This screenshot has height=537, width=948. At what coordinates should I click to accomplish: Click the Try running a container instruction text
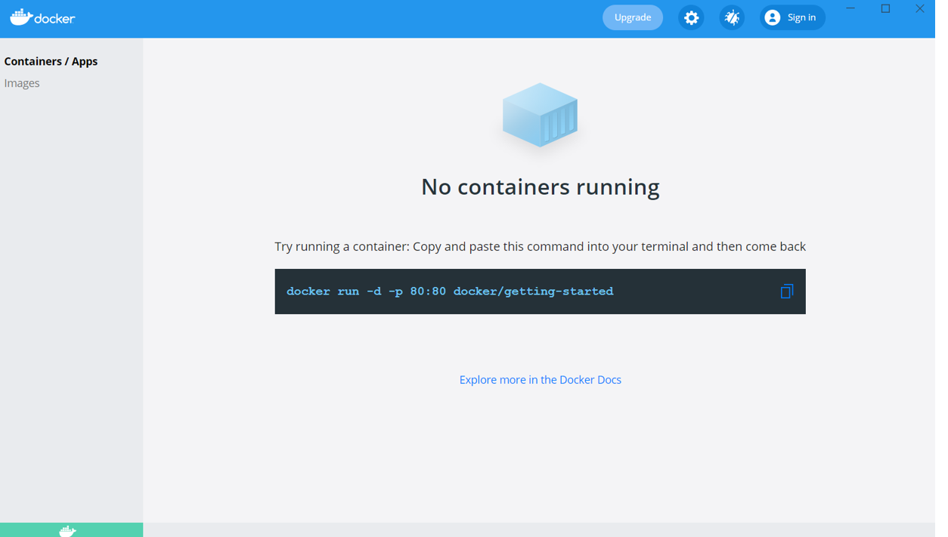tap(541, 247)
